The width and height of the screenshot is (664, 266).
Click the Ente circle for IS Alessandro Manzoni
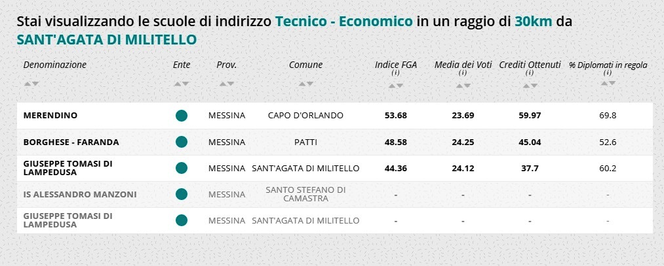182,194
